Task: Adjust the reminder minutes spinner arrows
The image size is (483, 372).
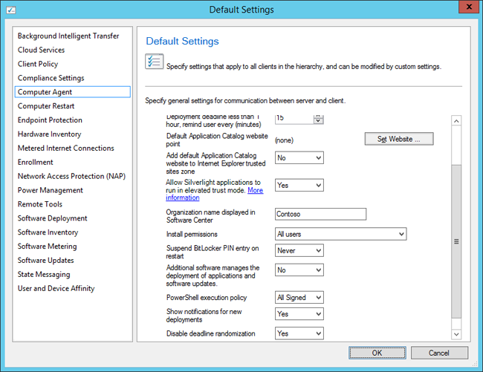Action: click(x=318, y=118)
